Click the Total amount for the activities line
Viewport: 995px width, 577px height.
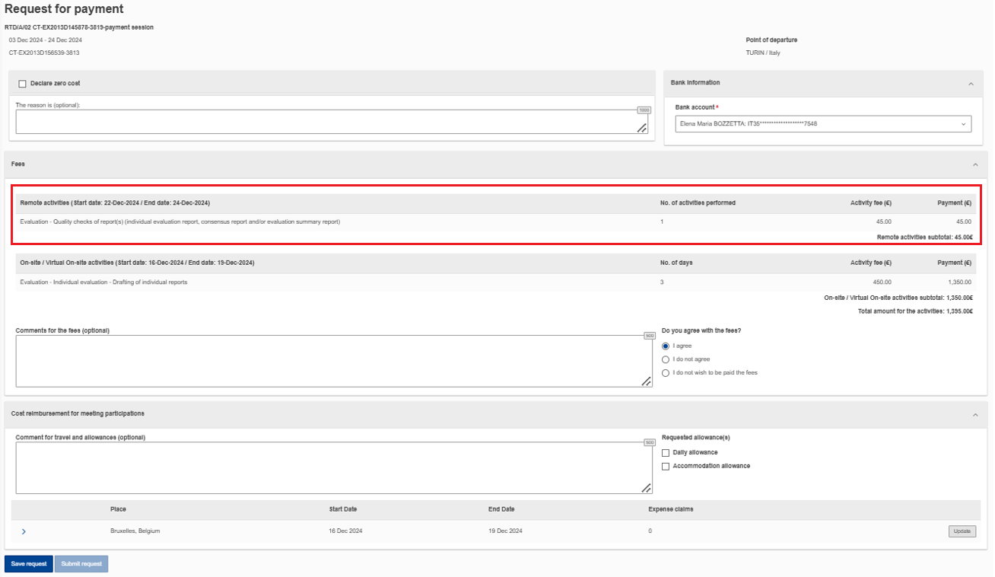[x=915, y=311]
